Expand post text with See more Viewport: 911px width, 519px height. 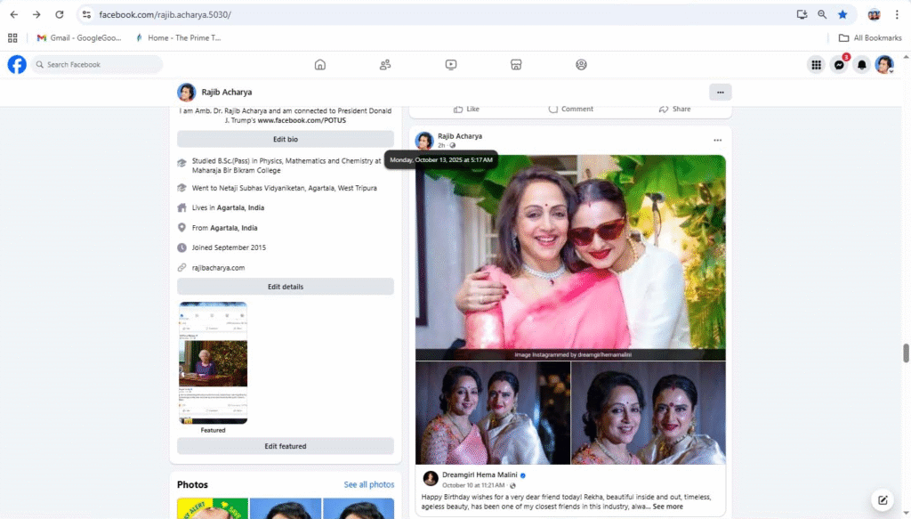click(667, 507)
